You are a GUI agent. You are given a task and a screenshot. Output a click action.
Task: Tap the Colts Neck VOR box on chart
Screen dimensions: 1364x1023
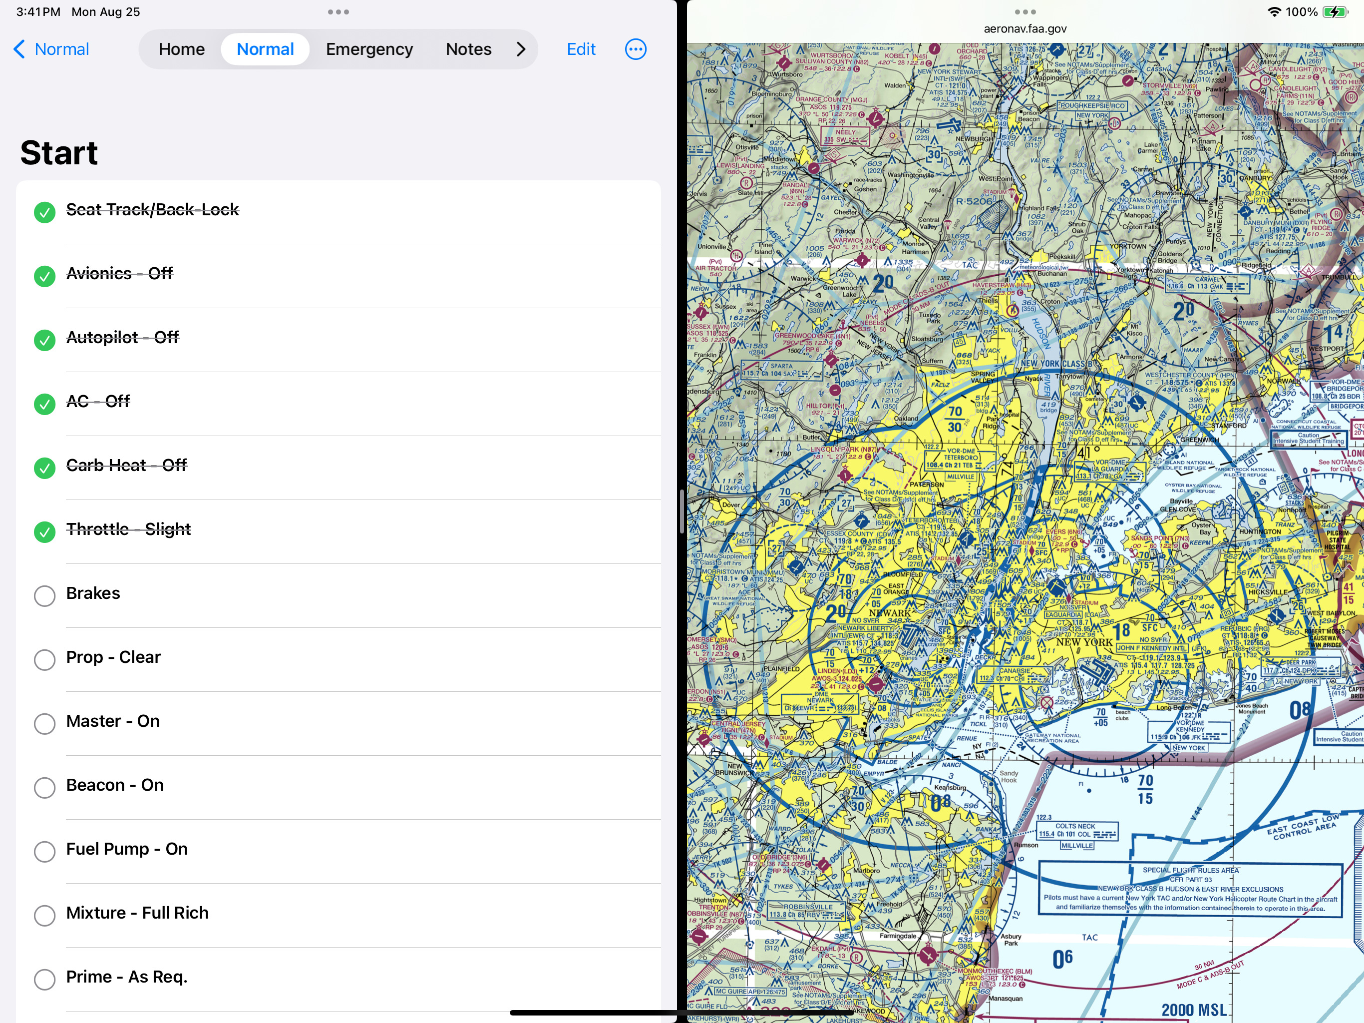[x=1076, y=831]
